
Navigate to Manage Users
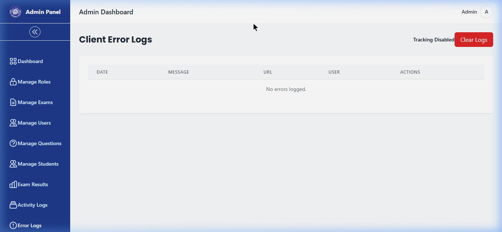tap(35, 123)
